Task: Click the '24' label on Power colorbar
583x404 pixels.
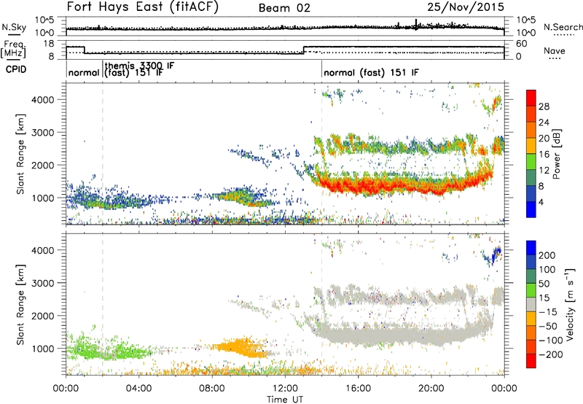Action: pos(544,123)
